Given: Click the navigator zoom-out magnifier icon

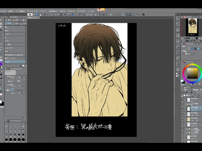Looking at the screenshot, I should [192, 38].
